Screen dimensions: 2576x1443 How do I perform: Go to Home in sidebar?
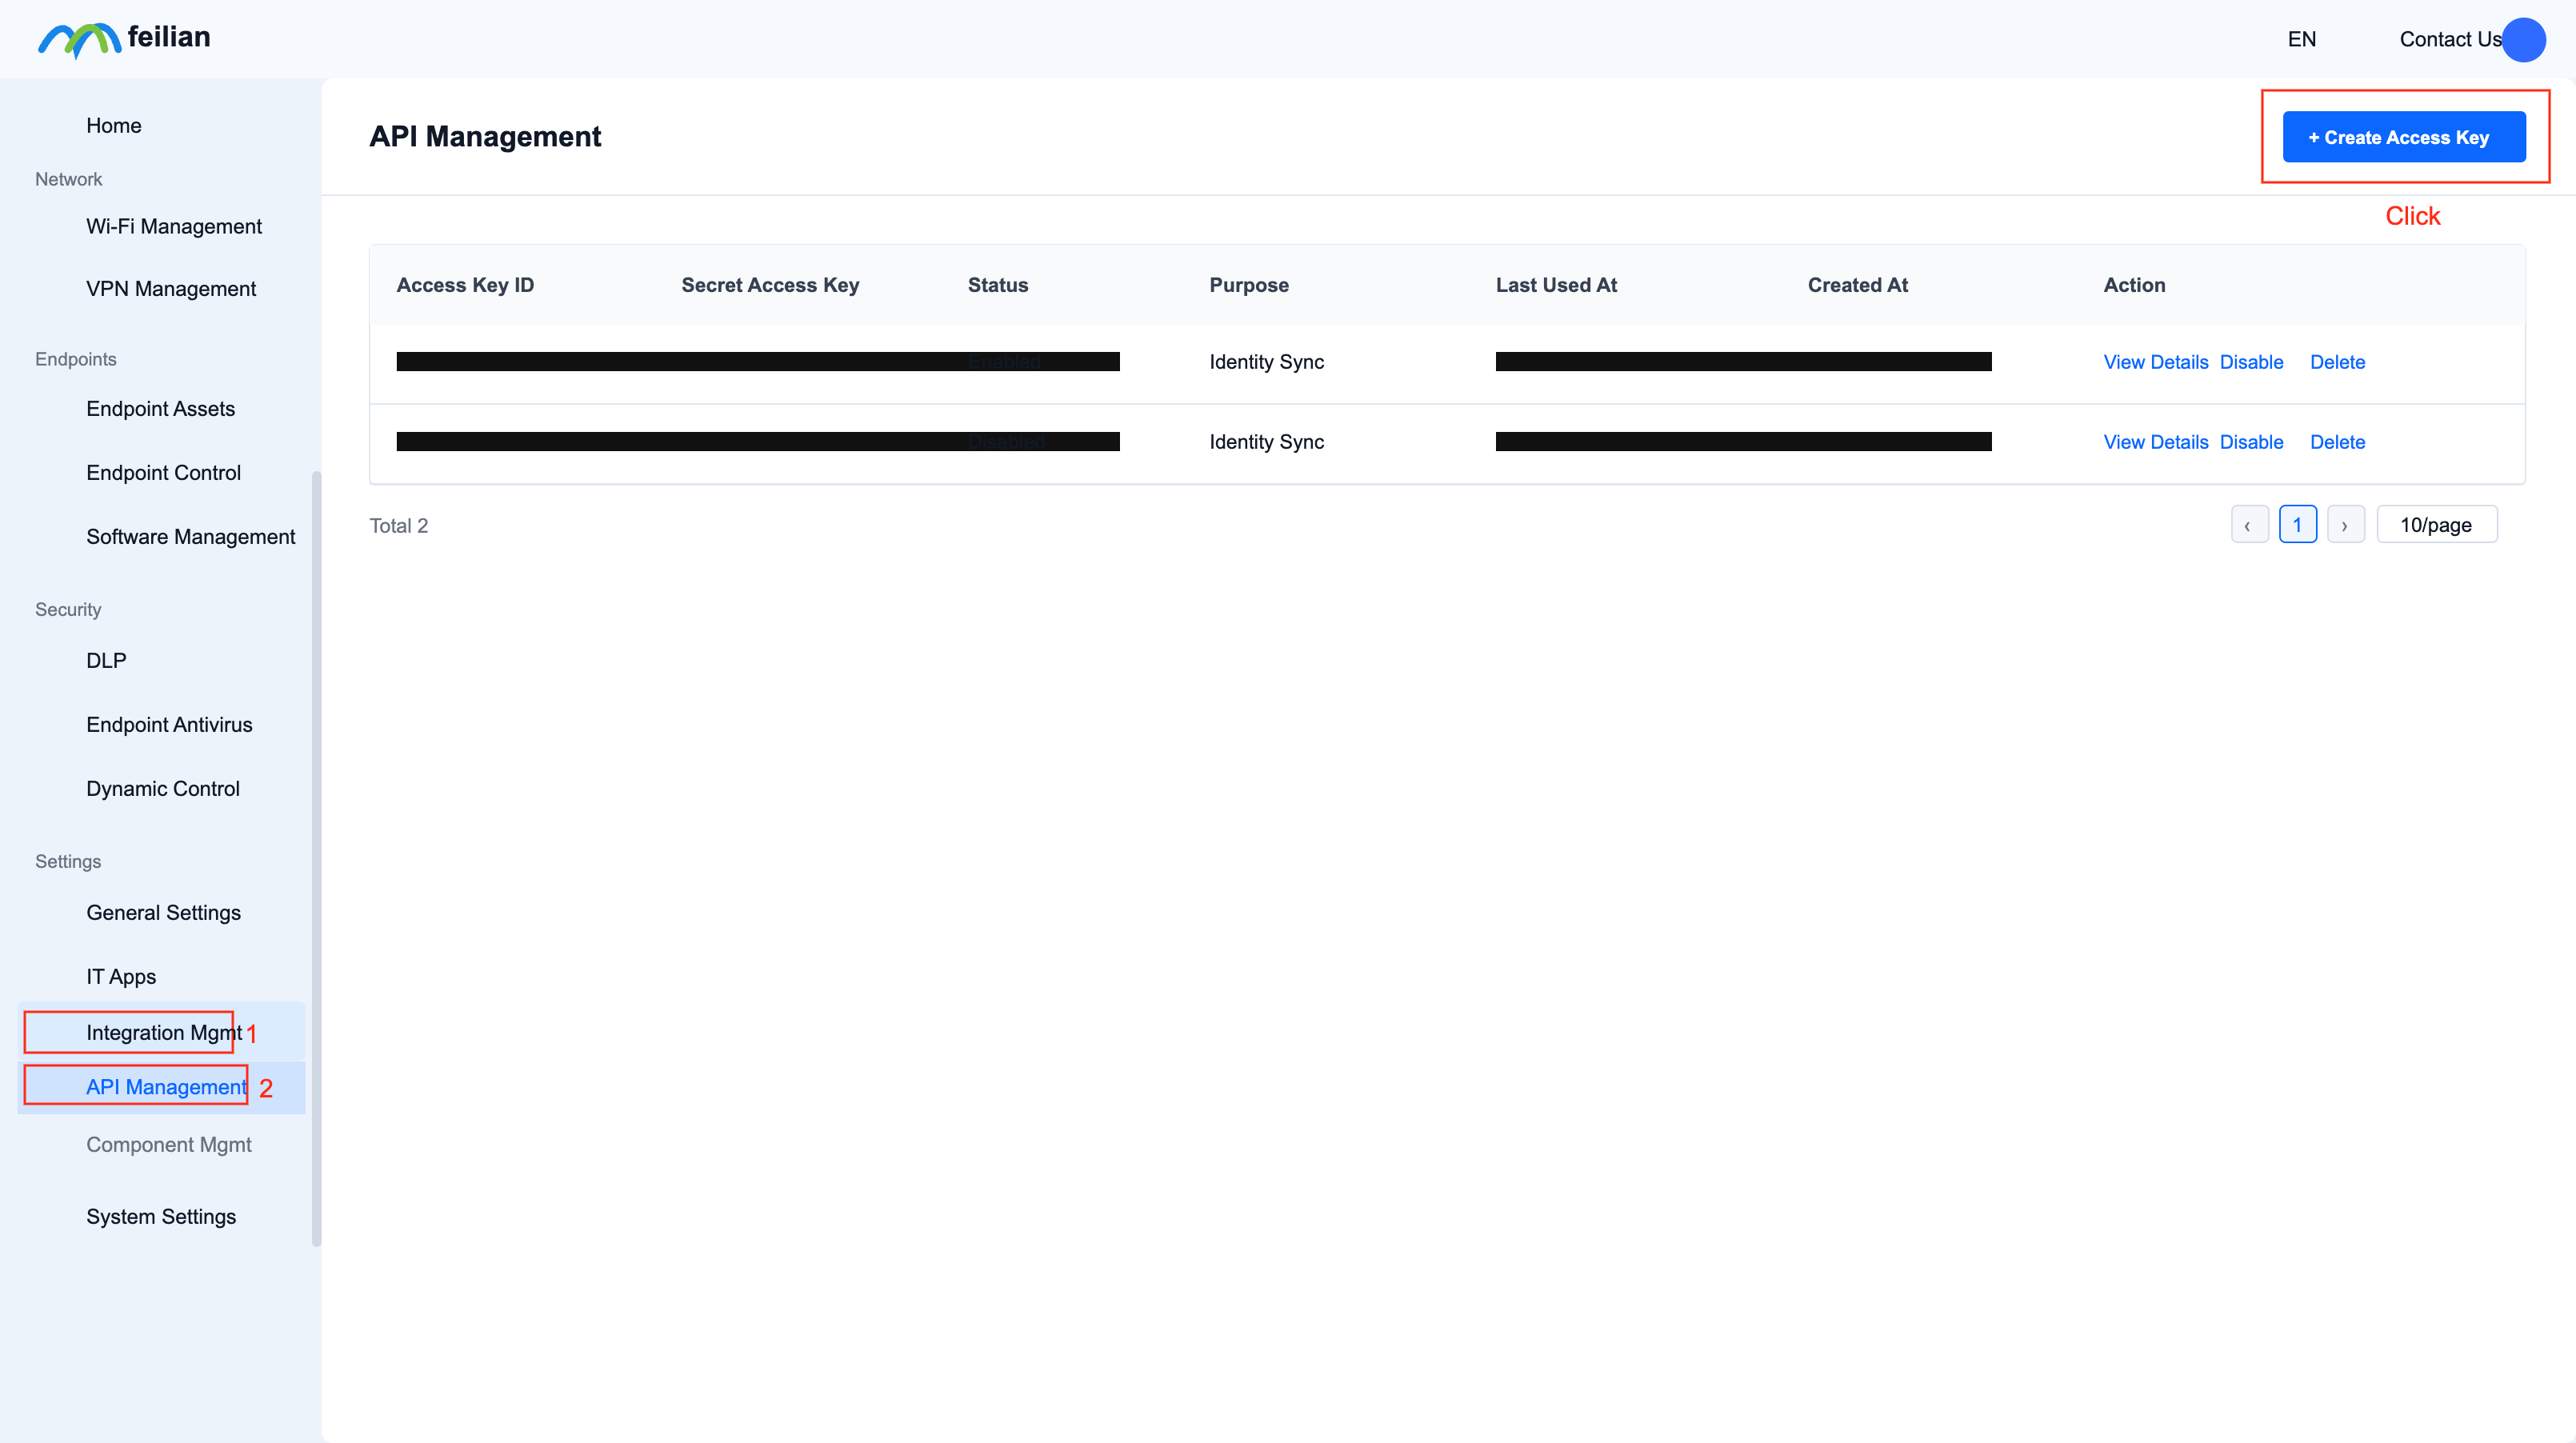pyautogui.click(x=114, y=125)
